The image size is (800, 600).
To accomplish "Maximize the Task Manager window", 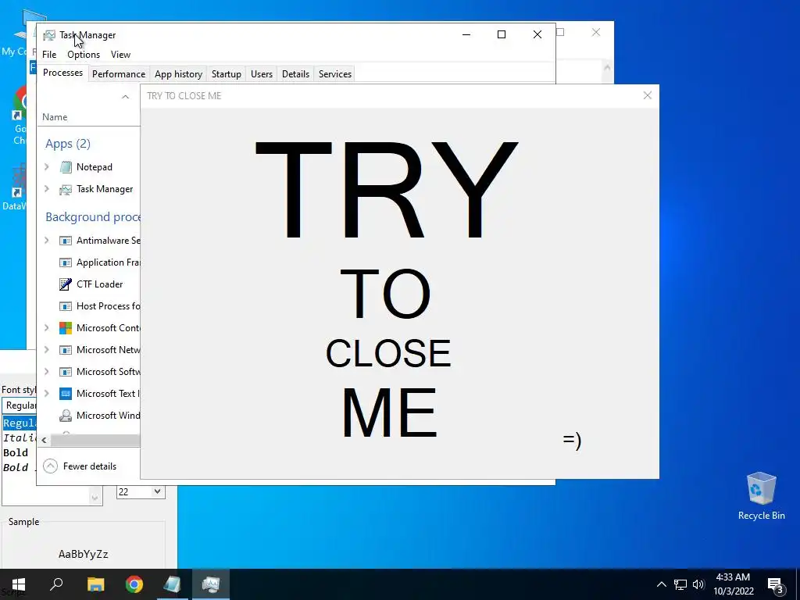I will pos(502,34).
